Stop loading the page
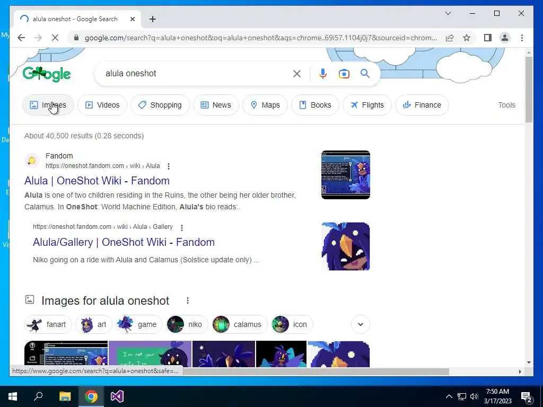The height and width of the screenshot is (407, 543). pos(55,38)
